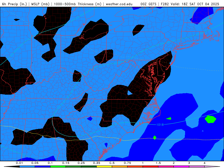Click the 0.75 legend value
The height and width of the screenshot is (168, 224).
127,163
